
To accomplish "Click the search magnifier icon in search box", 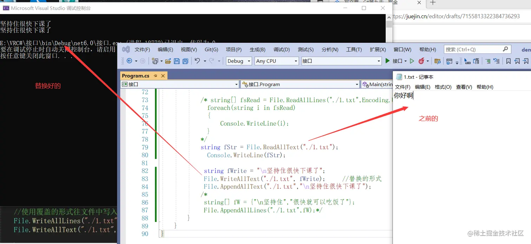I will pyautogui.click(x=505, y=49).
